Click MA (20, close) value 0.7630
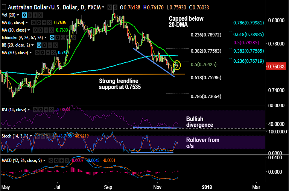Screen dimensions: 289x192 [x=62, y=30]
